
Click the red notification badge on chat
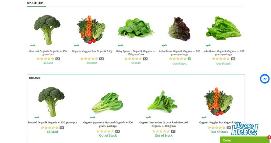click(x=269, y=137)
